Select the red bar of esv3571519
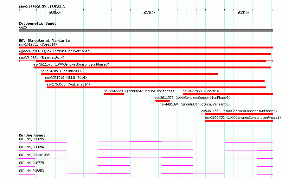 [x=155, y=81]
